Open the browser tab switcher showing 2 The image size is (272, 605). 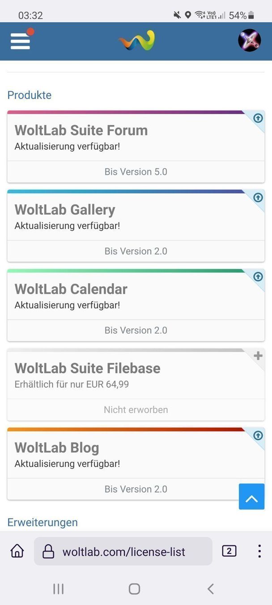click(229, 551)
